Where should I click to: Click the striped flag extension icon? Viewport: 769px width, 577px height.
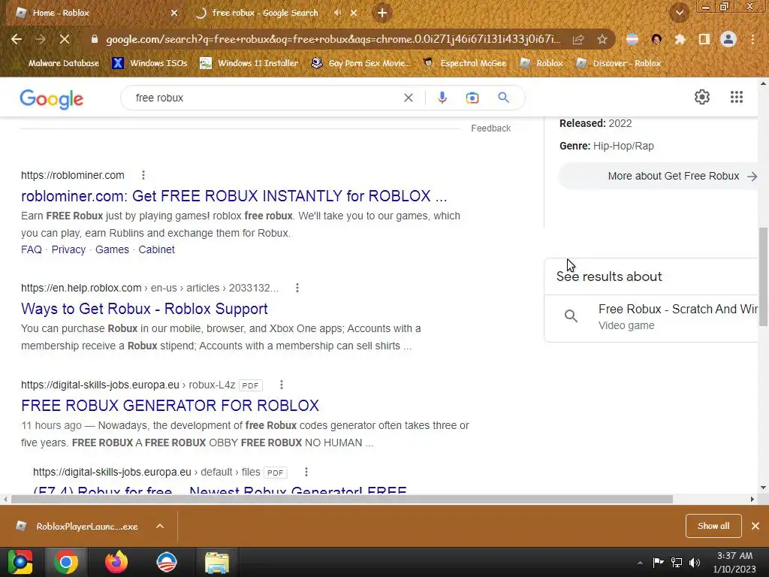(632, 39)
